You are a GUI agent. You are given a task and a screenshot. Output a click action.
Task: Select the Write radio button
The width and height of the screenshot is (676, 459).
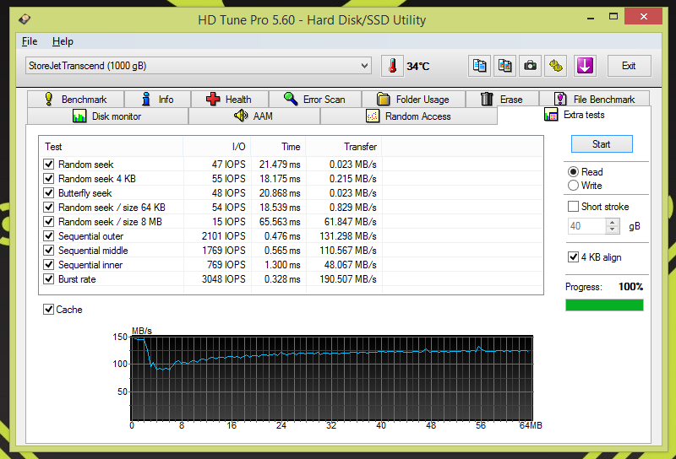pos(574,186)
